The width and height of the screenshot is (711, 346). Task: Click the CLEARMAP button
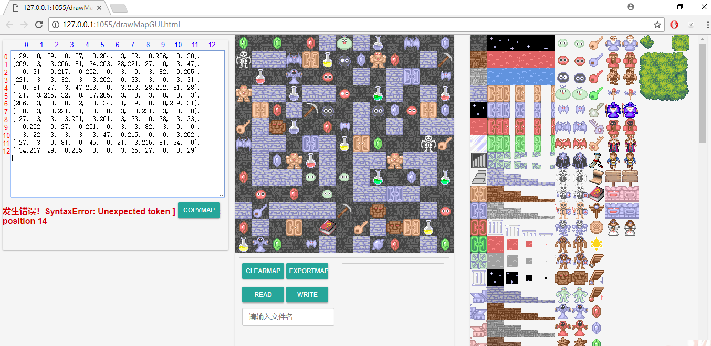coord(263,271)
